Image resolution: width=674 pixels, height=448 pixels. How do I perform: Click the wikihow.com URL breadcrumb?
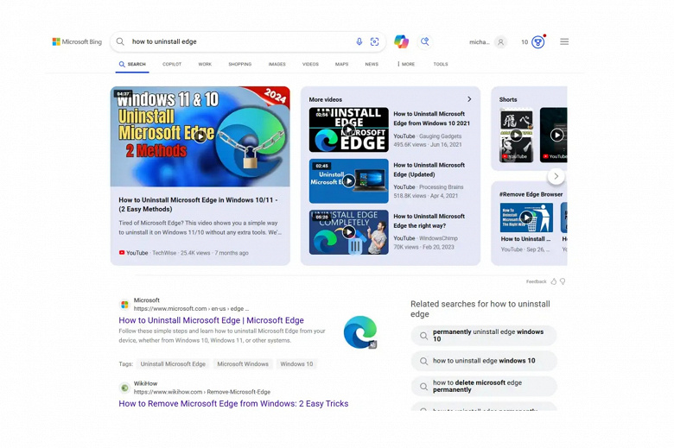[202, 392]
